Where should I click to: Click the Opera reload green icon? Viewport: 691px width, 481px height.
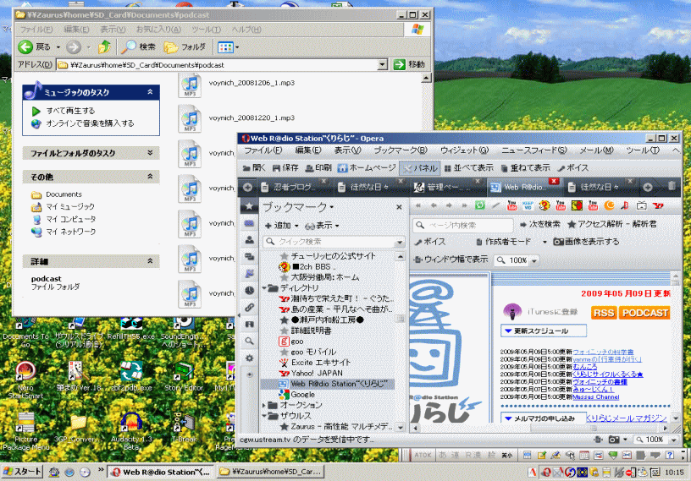point(480,205)
